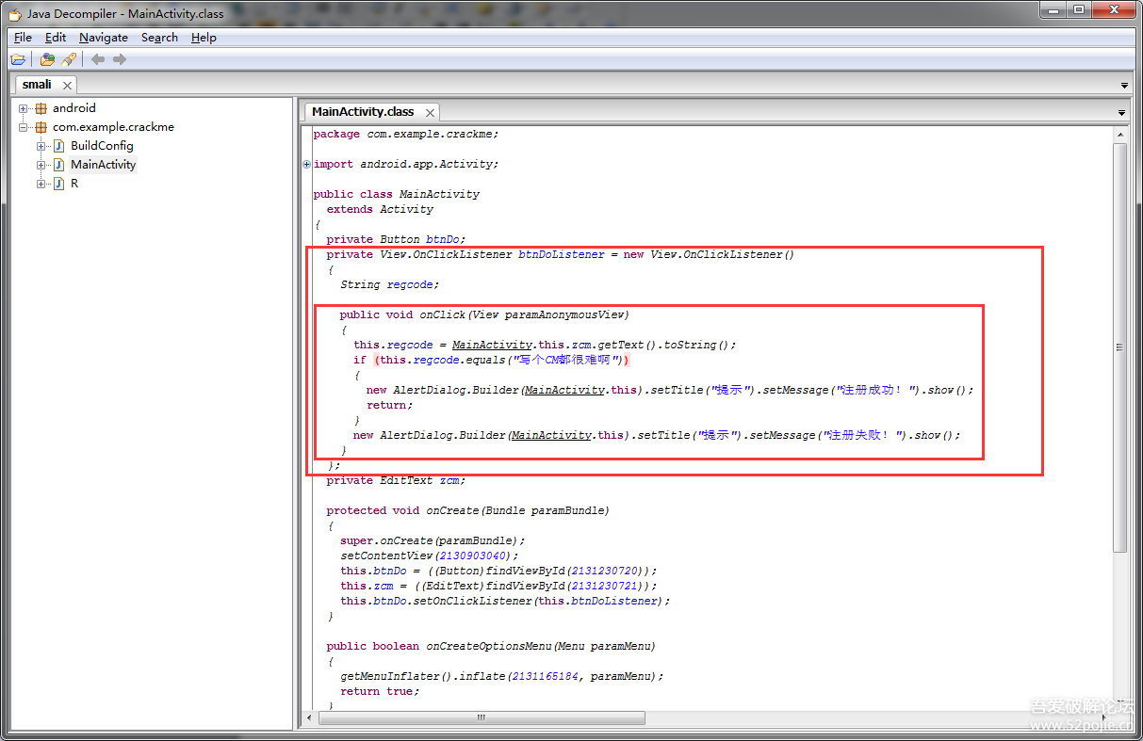Open the Navigate menu
Screen dimensions: 1143x741
point(104,38)
